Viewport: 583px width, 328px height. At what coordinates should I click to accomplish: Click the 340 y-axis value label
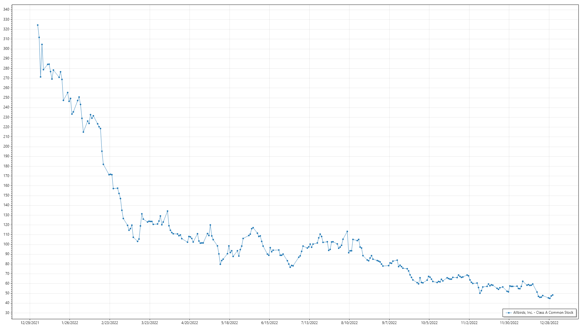(6, 9)
